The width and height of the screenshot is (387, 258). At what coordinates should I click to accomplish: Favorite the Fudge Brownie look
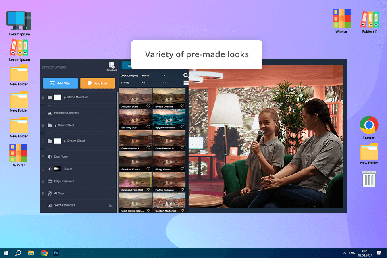(182, 189)
